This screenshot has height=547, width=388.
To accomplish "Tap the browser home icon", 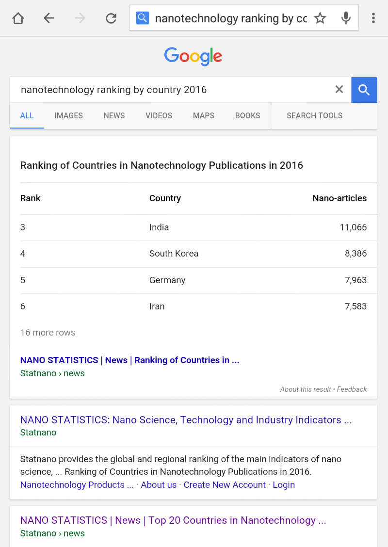I will tap(18, 18).
